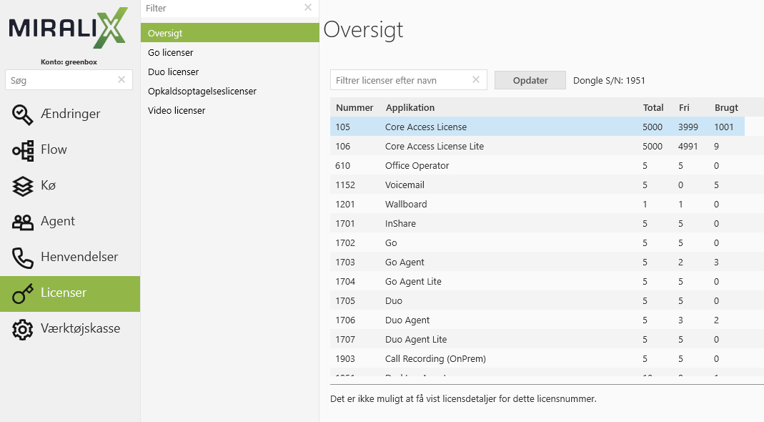764x422 pixels.
Task: Open the Ændringer section
Action: click(70, 114)
